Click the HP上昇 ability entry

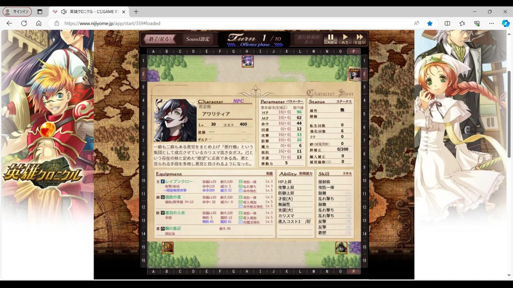click(x=285, y=182)
